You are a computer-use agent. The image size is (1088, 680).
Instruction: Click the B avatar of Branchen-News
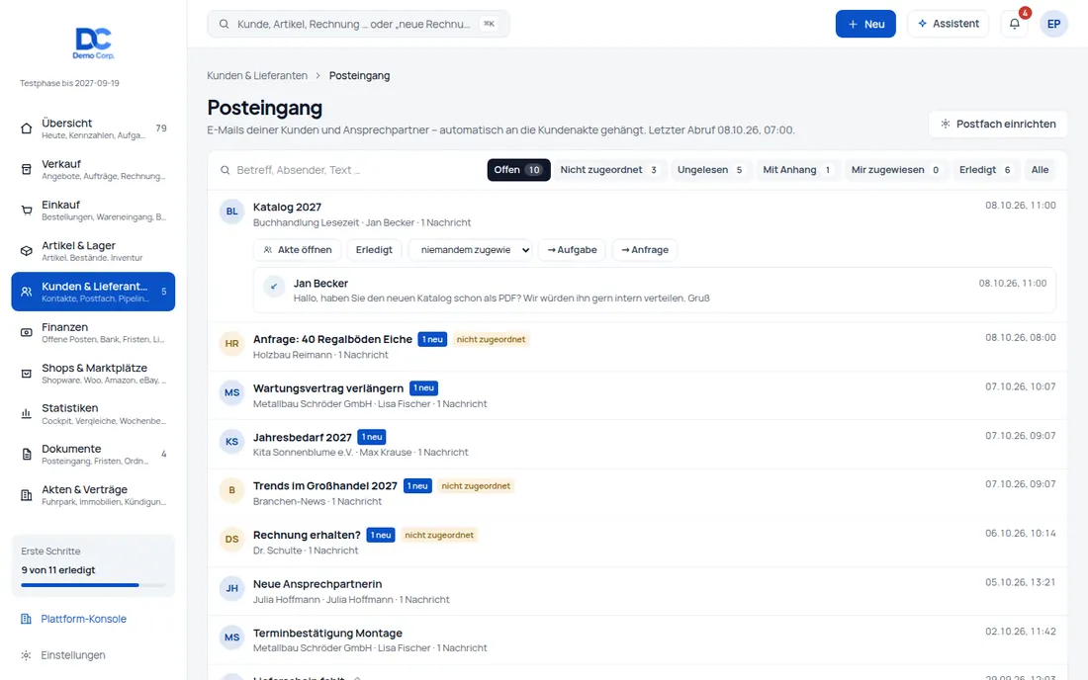231,490
